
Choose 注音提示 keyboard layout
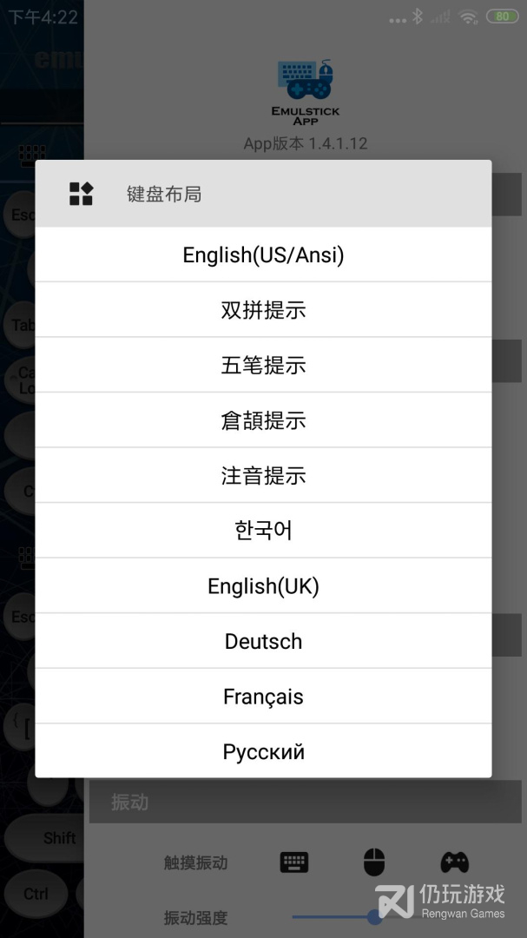point(263,476)
